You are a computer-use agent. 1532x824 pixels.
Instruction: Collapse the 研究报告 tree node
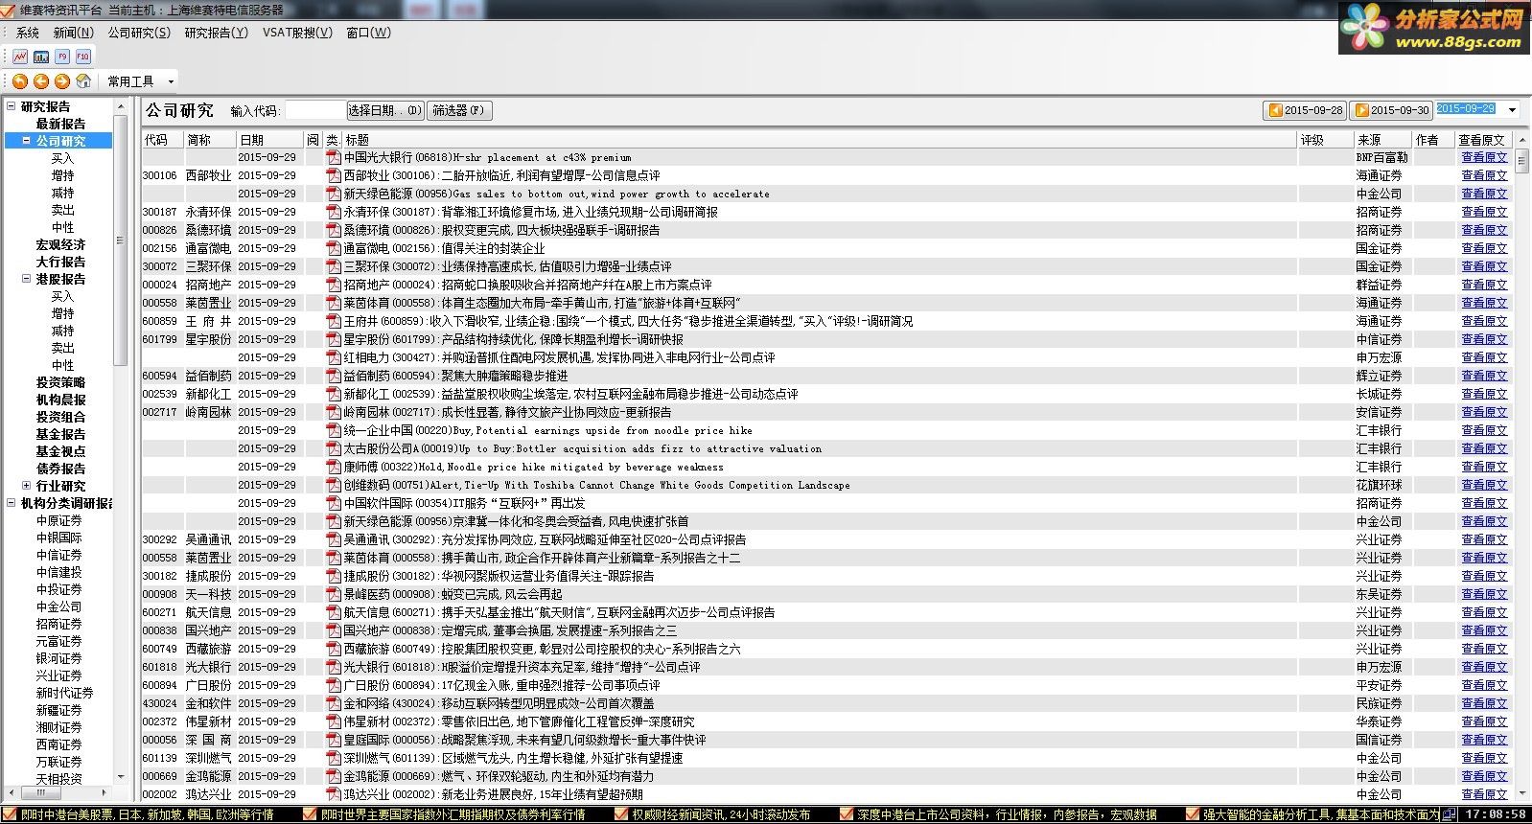(12, 106)
